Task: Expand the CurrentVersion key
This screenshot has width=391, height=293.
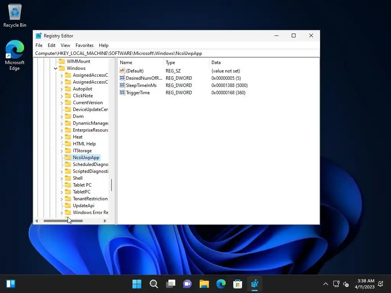Action: pos(61,103)
